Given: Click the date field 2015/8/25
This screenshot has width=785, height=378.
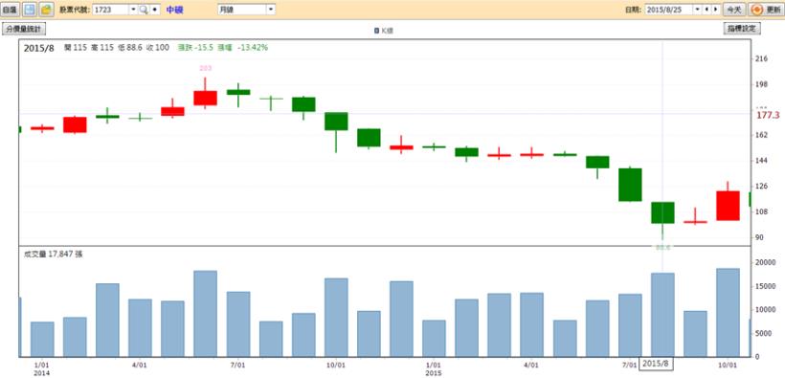Looking at the screenshot, I should point(669,10).
